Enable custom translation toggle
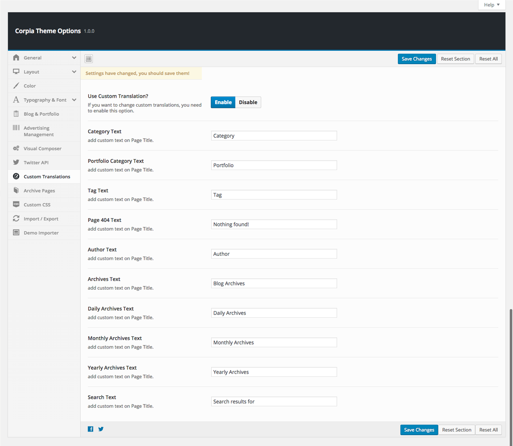The image size is (513, 446). click(223, 102)
